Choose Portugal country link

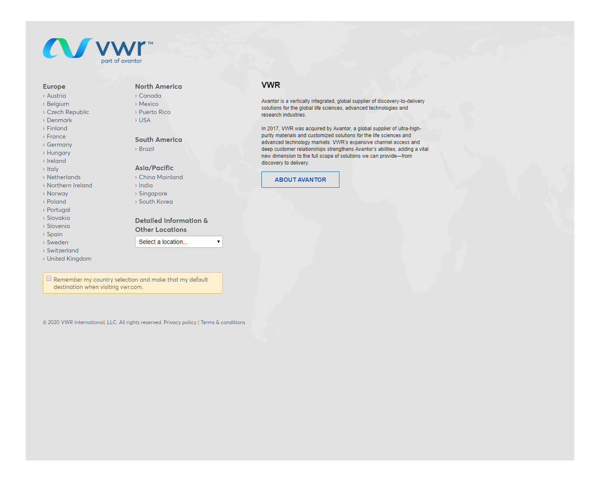click(58, 210)
